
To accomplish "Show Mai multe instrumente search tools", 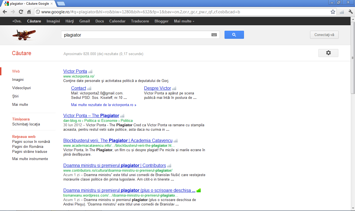I will [x=30, y=159].
